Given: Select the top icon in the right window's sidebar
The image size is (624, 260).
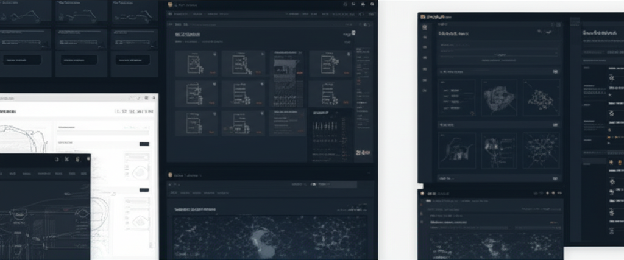Looking at the screenshot, I should tap(424, 28).
